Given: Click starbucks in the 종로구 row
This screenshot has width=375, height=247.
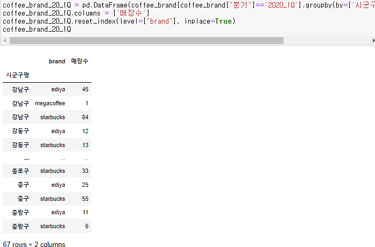Looking at the screenshot, I should (53, 171).
